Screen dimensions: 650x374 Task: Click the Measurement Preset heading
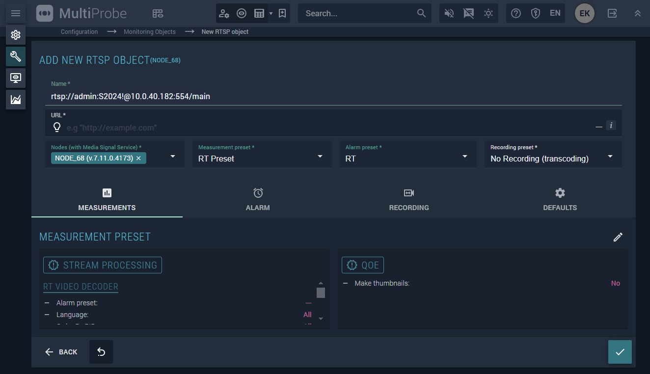tap(95, 237)
